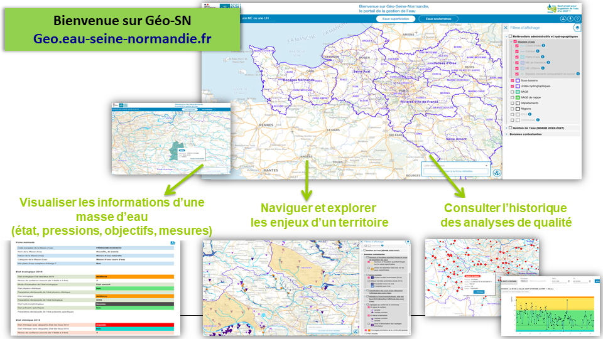Enable the Communes layer checkbox
This screenshot has width=603, height=339.
point(513,120)
